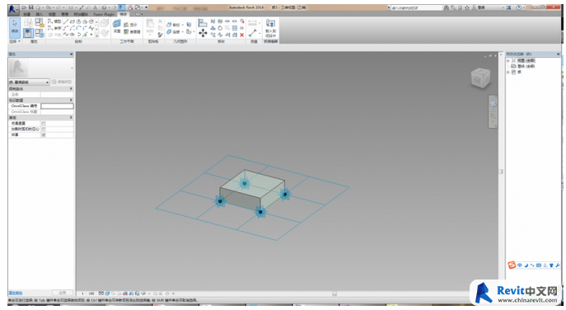Click the favorites star icon in info center

coord(467,7)
